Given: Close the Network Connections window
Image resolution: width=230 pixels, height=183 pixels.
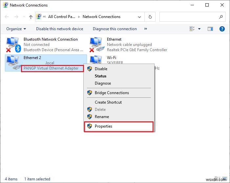Looking at the screenshot, I should point(222,5).
